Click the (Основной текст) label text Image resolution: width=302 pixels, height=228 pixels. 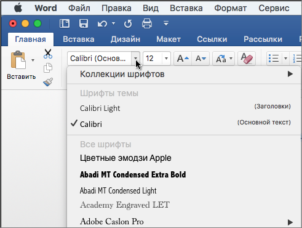(x=264, y=123)
